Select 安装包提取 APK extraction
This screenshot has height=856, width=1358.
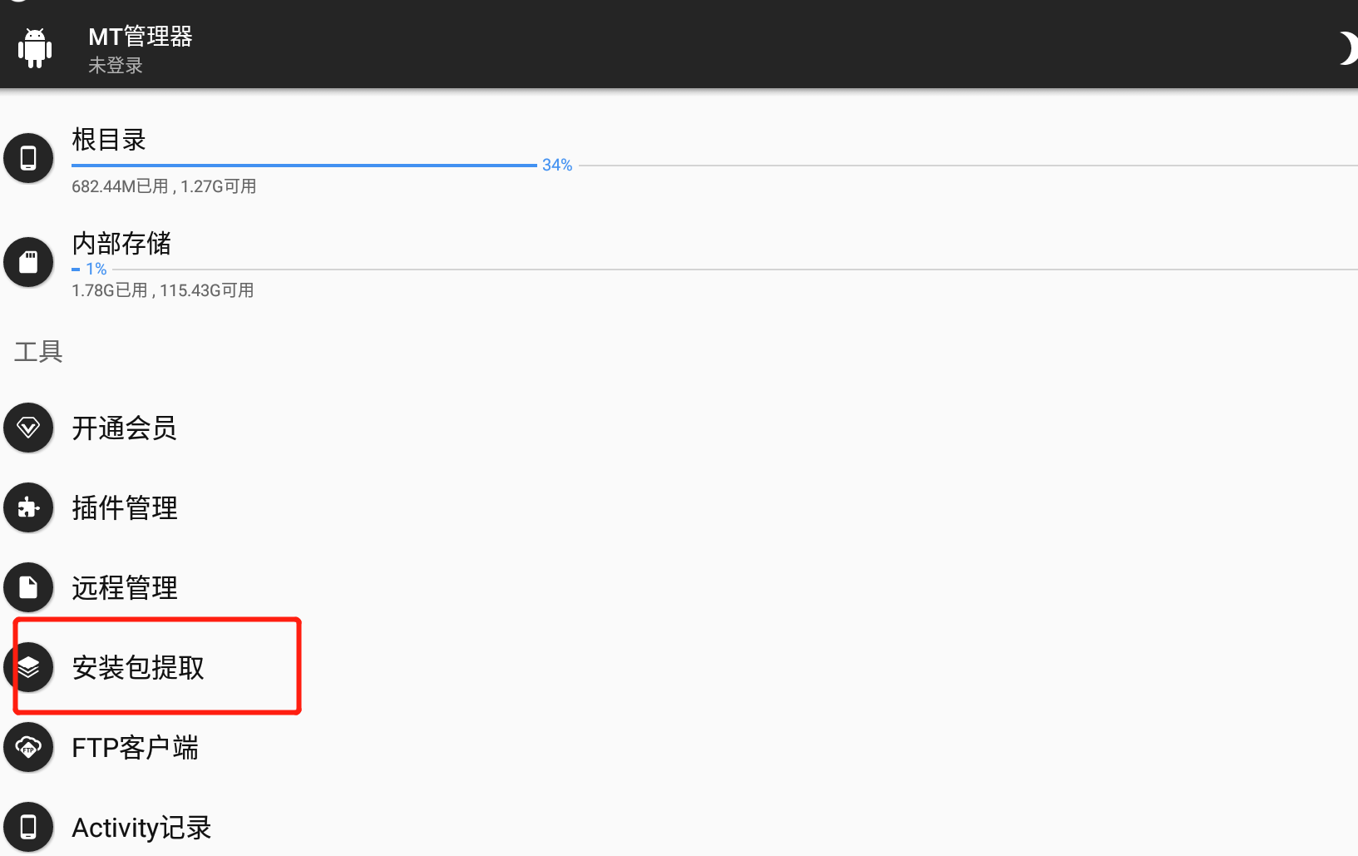click(138, 668)
